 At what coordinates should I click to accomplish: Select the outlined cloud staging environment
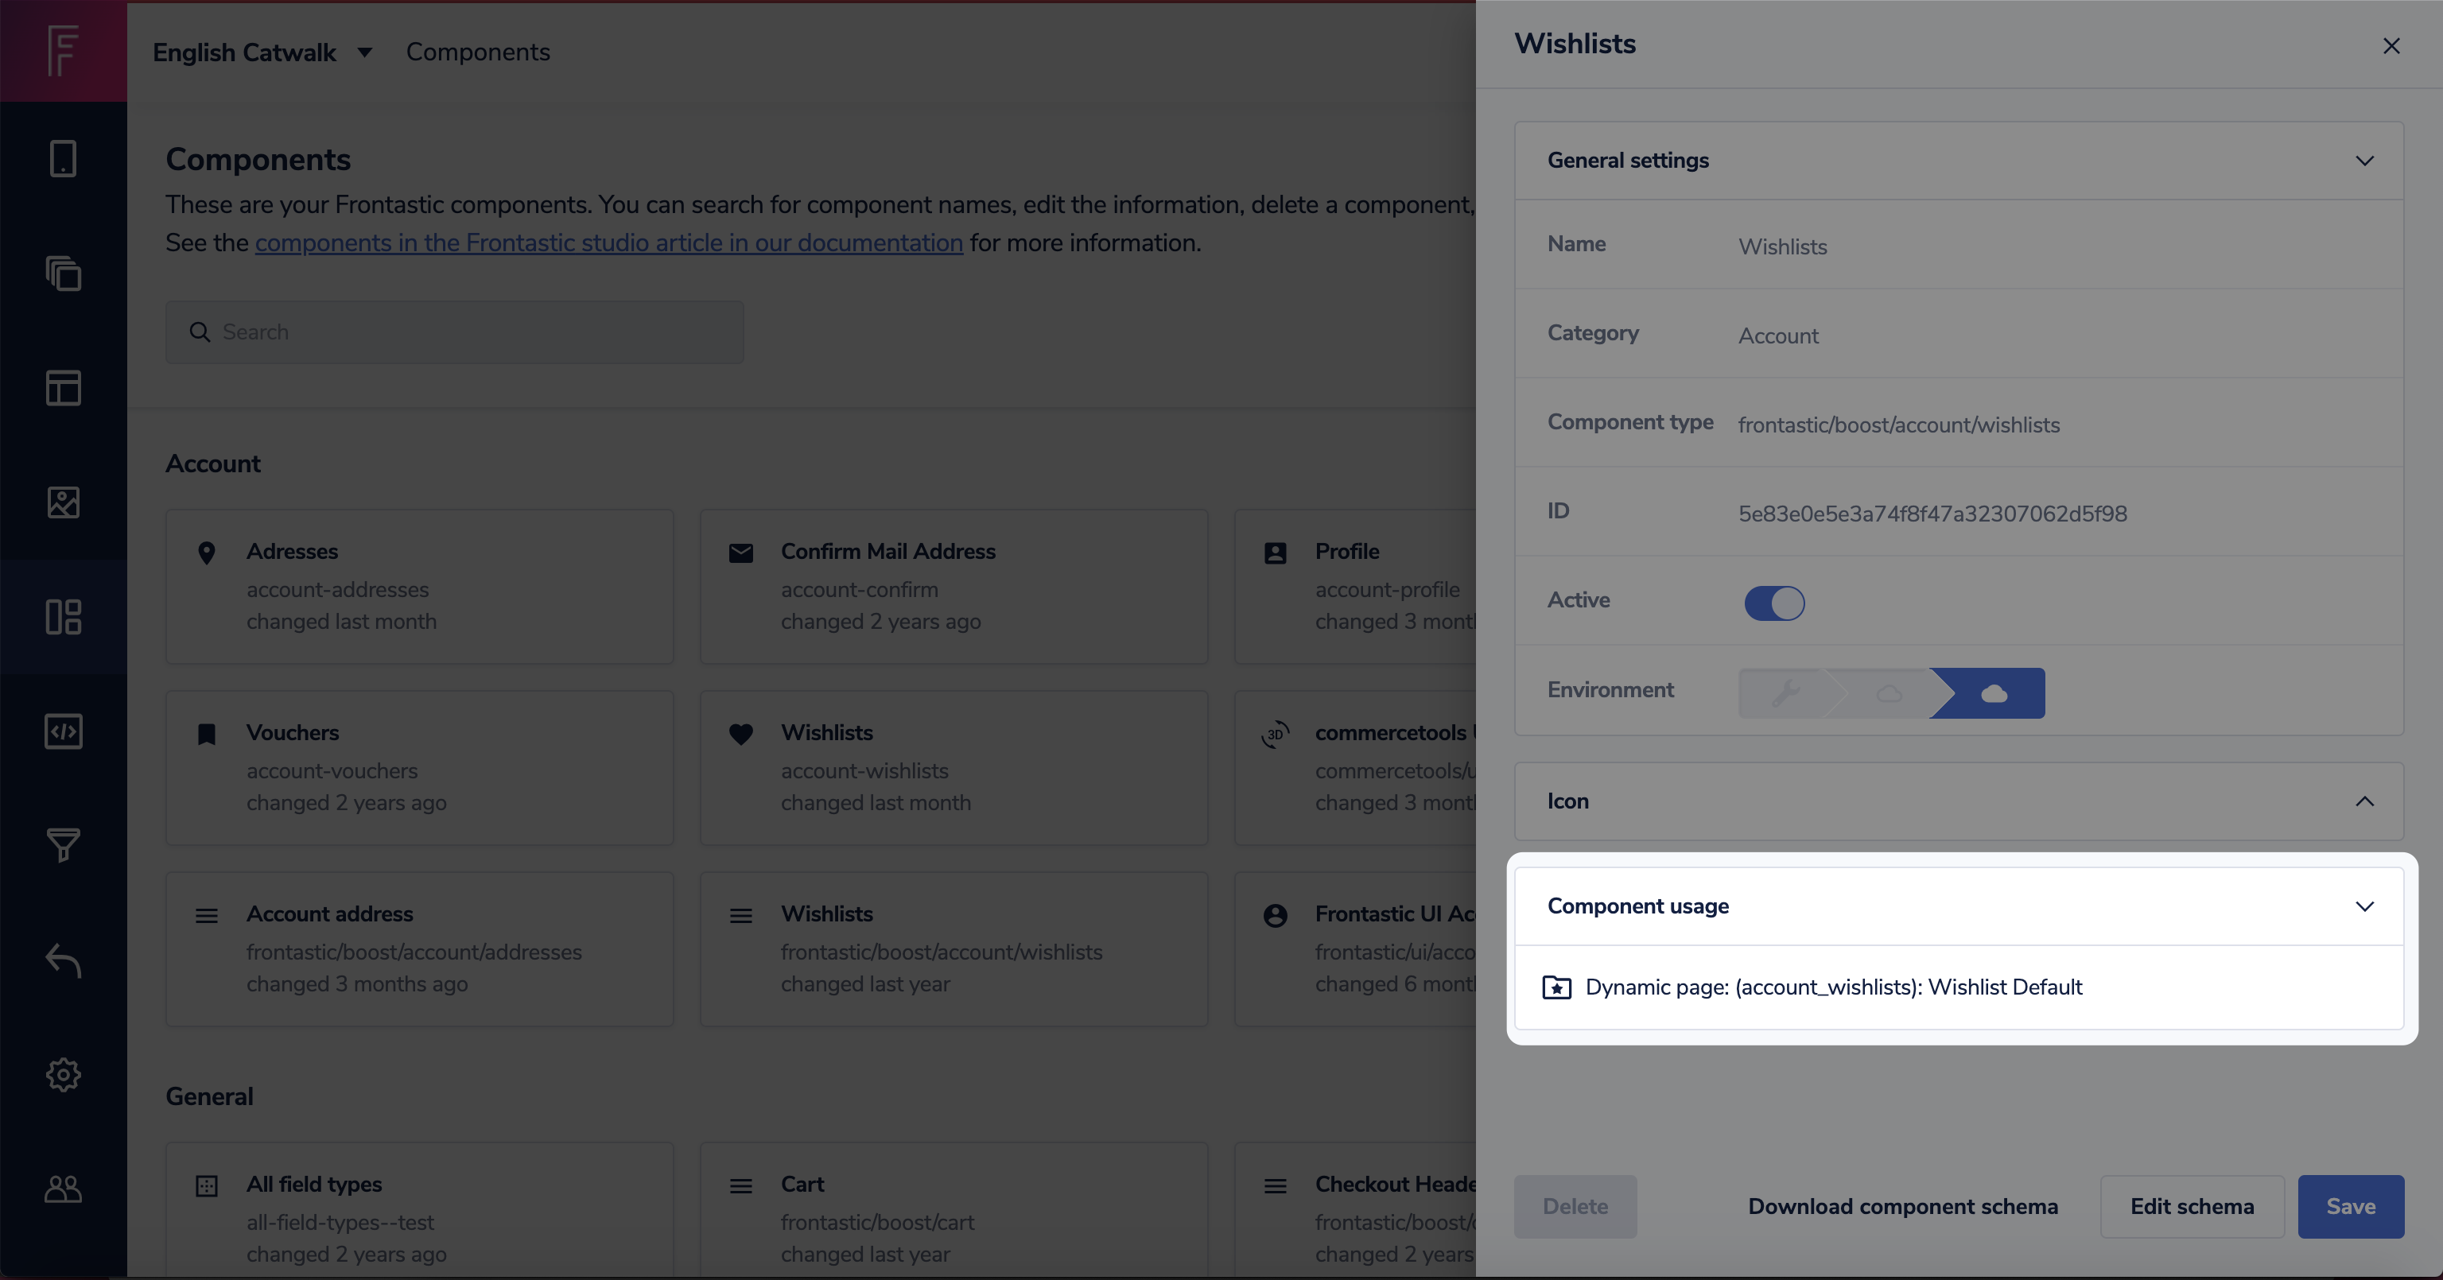(x=1890, y=693)
